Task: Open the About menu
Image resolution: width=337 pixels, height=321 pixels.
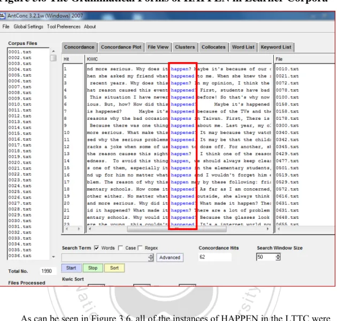Action: pyautogui.click(x=90, y=27)
